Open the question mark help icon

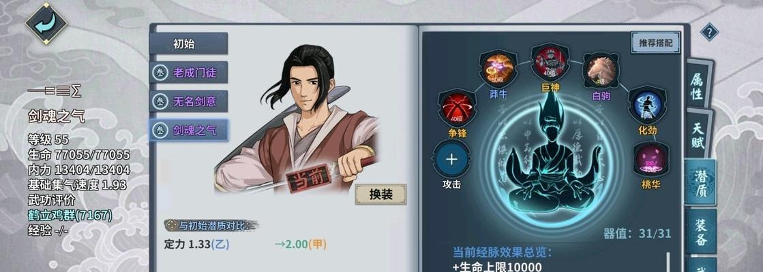pos(709,33)
